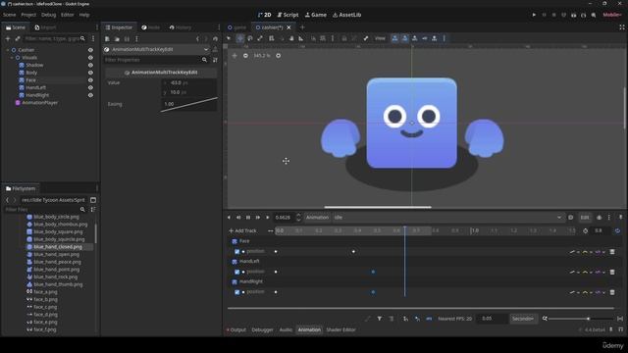Toggle animation looping icon

click(x=617, y=231)
